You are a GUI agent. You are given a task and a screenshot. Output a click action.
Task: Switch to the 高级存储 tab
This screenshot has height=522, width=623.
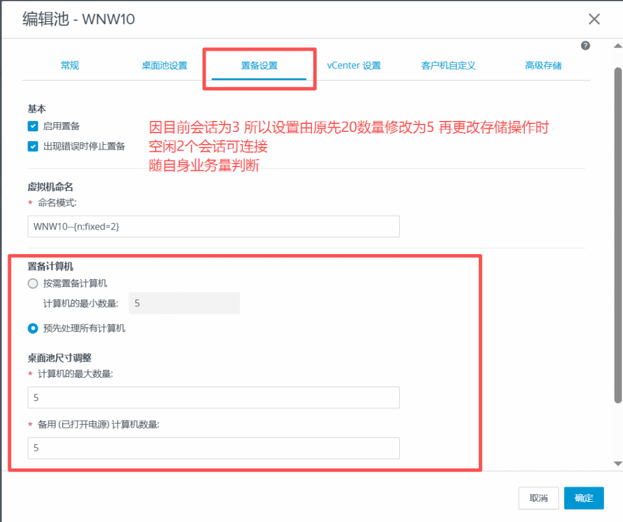click(x=543, y=66)
